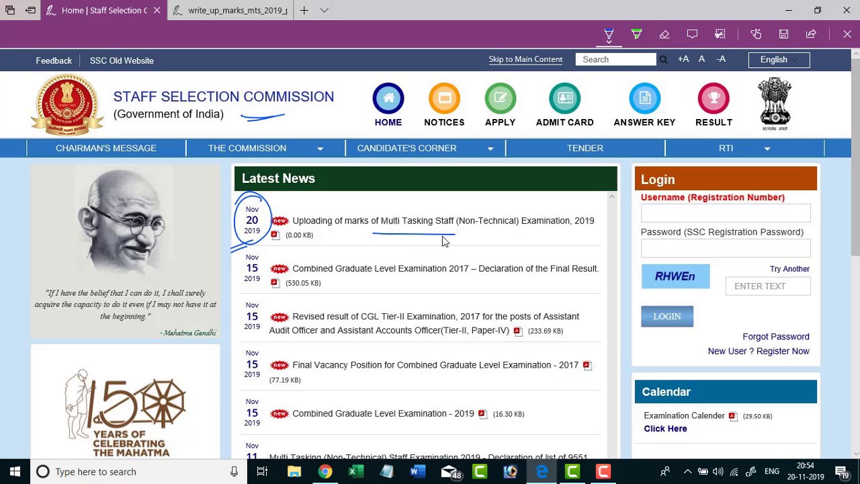Focus the SSC Registration Password field
This screenshot has height=484, width=860.
726,248
